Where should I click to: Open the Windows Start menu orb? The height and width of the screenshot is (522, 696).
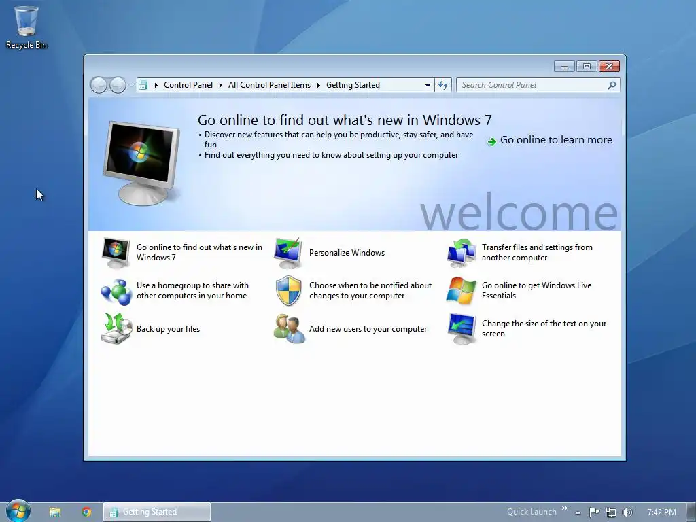coord(18,510)
